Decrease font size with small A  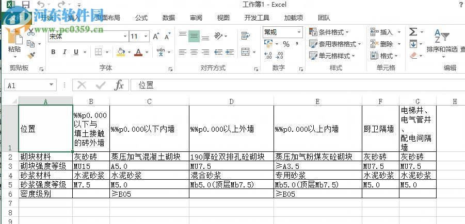coord(167,37)
